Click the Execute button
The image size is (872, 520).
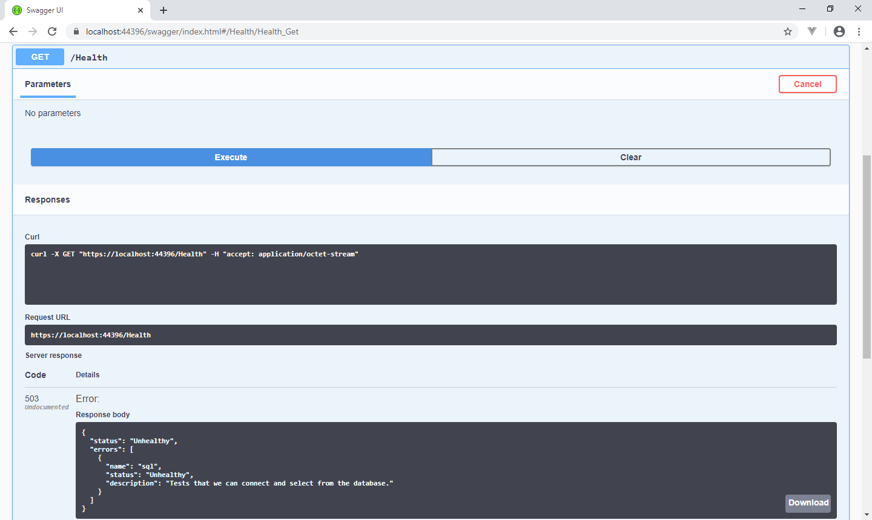(x=230, y=157)
